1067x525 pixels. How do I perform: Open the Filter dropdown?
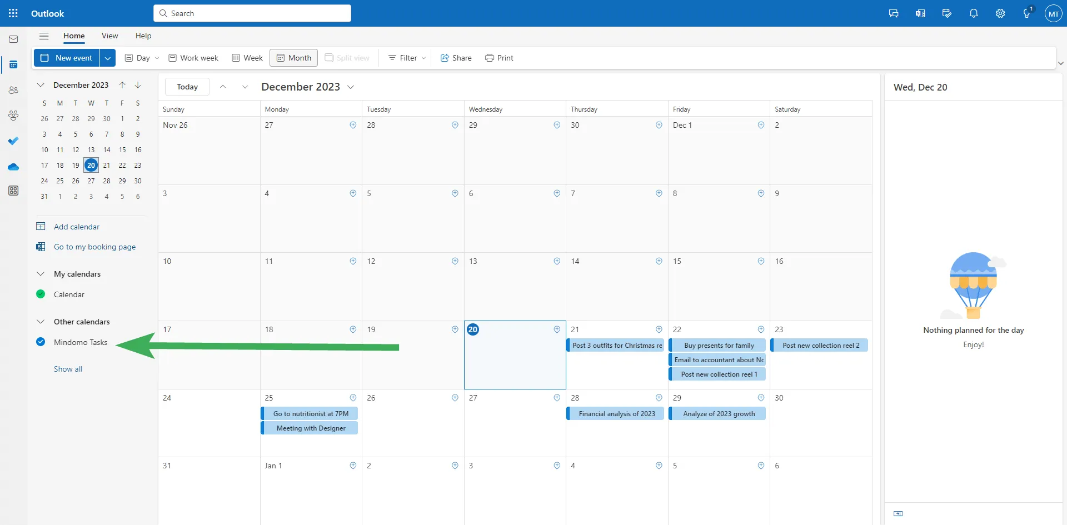[x=407, y=58]
